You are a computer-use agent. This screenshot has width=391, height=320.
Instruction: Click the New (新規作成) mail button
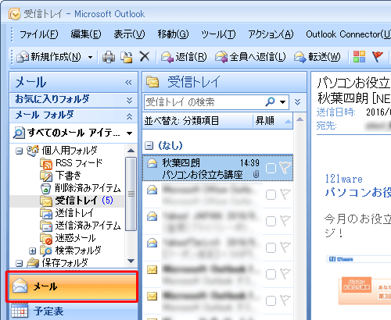(x=48, y=57)
